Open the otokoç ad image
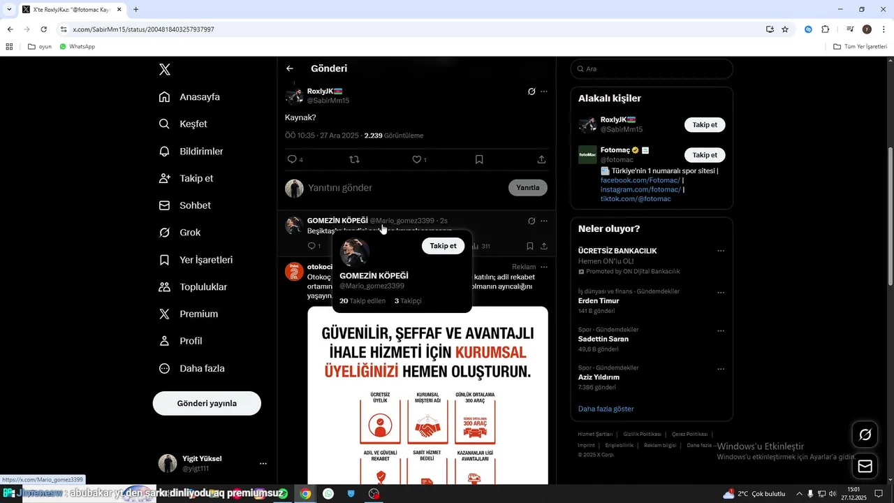 pos(427,395)
